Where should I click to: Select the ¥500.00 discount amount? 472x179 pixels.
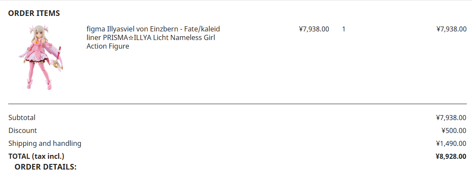(454, 130)
